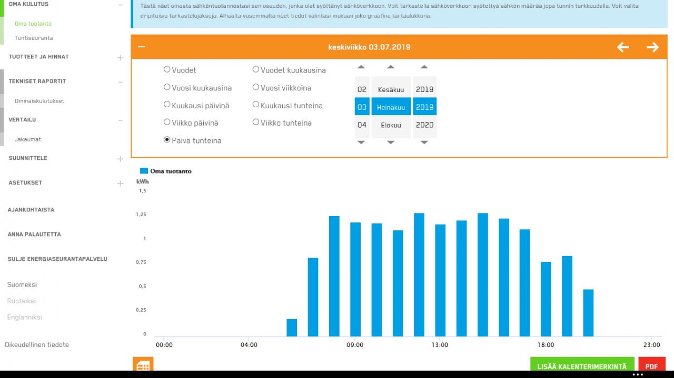674x378 pixels.
Task: Expand the Suunnittele section
Action: coord(120,159)
